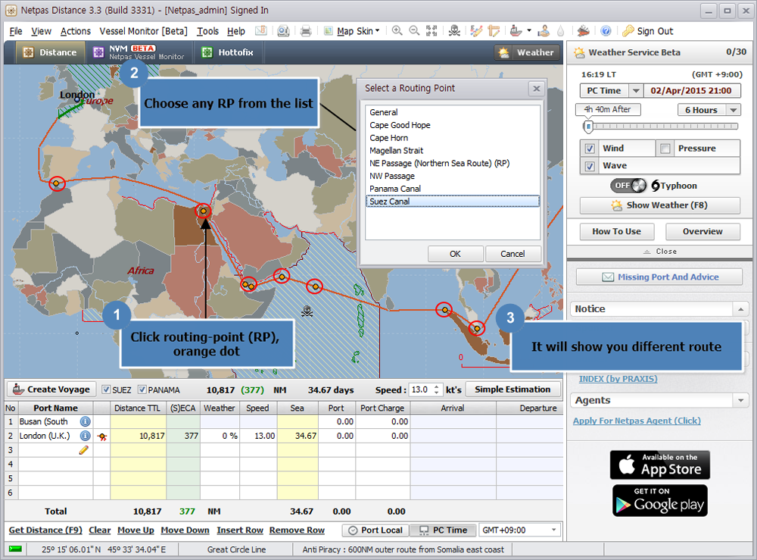The width and height of the screenshot is (757, 560).
Task: Switch to the Netpas Vessel Monitor tab
Action: click(139, 52)
